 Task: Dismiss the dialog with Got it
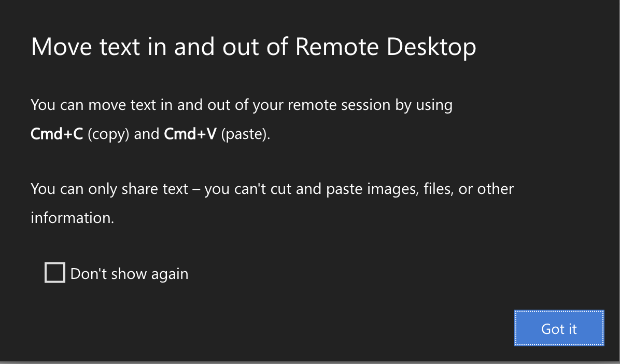(559, 328)
